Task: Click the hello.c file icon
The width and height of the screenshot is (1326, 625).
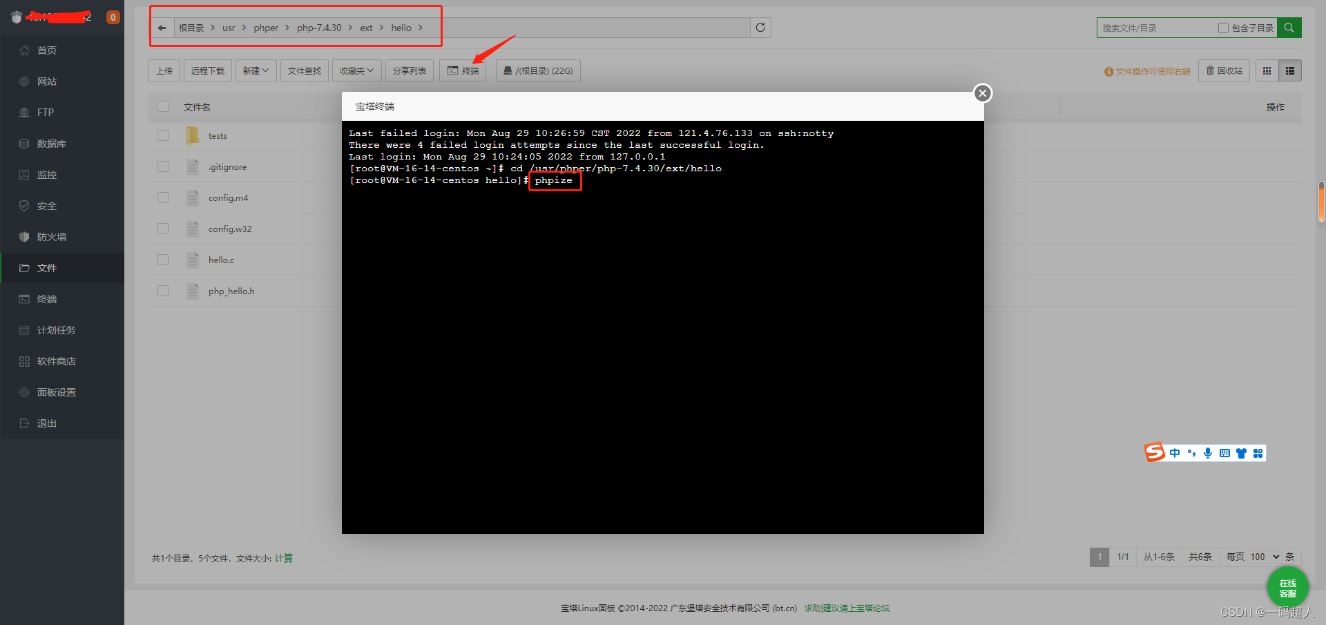Action: (193, 260)
